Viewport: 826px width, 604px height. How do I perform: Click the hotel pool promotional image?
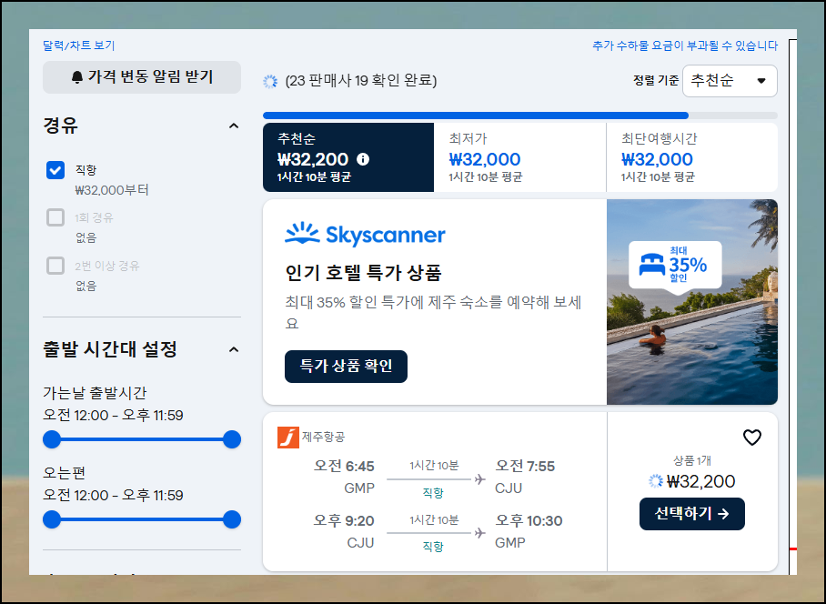point(692,302)
